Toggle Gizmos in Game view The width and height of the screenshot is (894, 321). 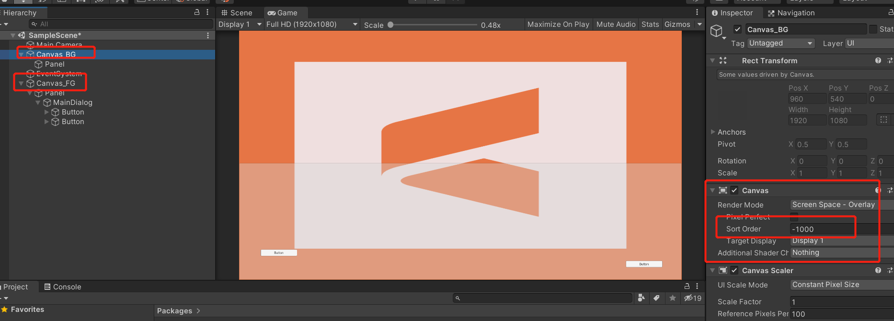click(x=677, y=24)
